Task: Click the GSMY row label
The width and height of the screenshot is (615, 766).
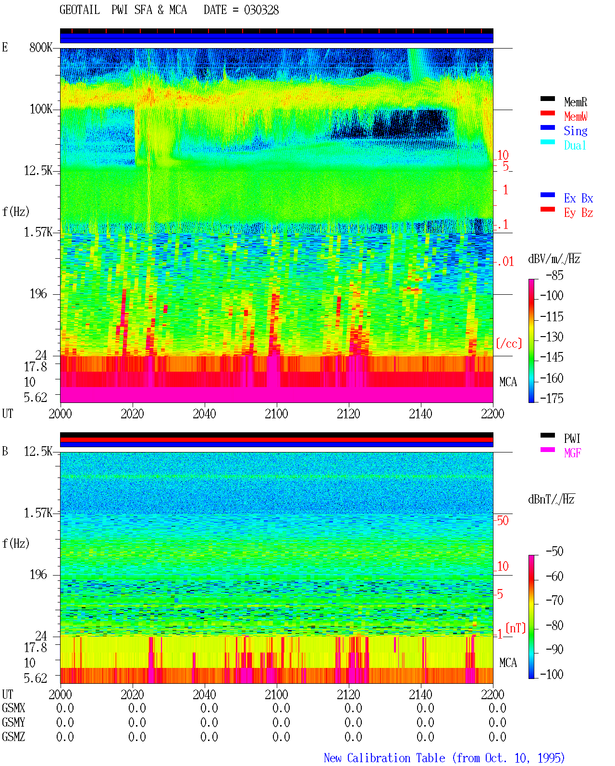Action: [x=13, y=723]
